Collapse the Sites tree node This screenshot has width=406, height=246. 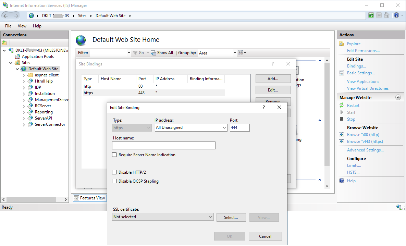tap(11, 63)
